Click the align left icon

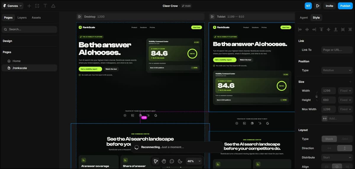300,29
